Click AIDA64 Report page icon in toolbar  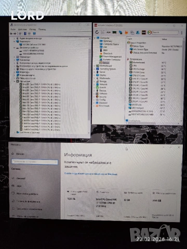103,32
